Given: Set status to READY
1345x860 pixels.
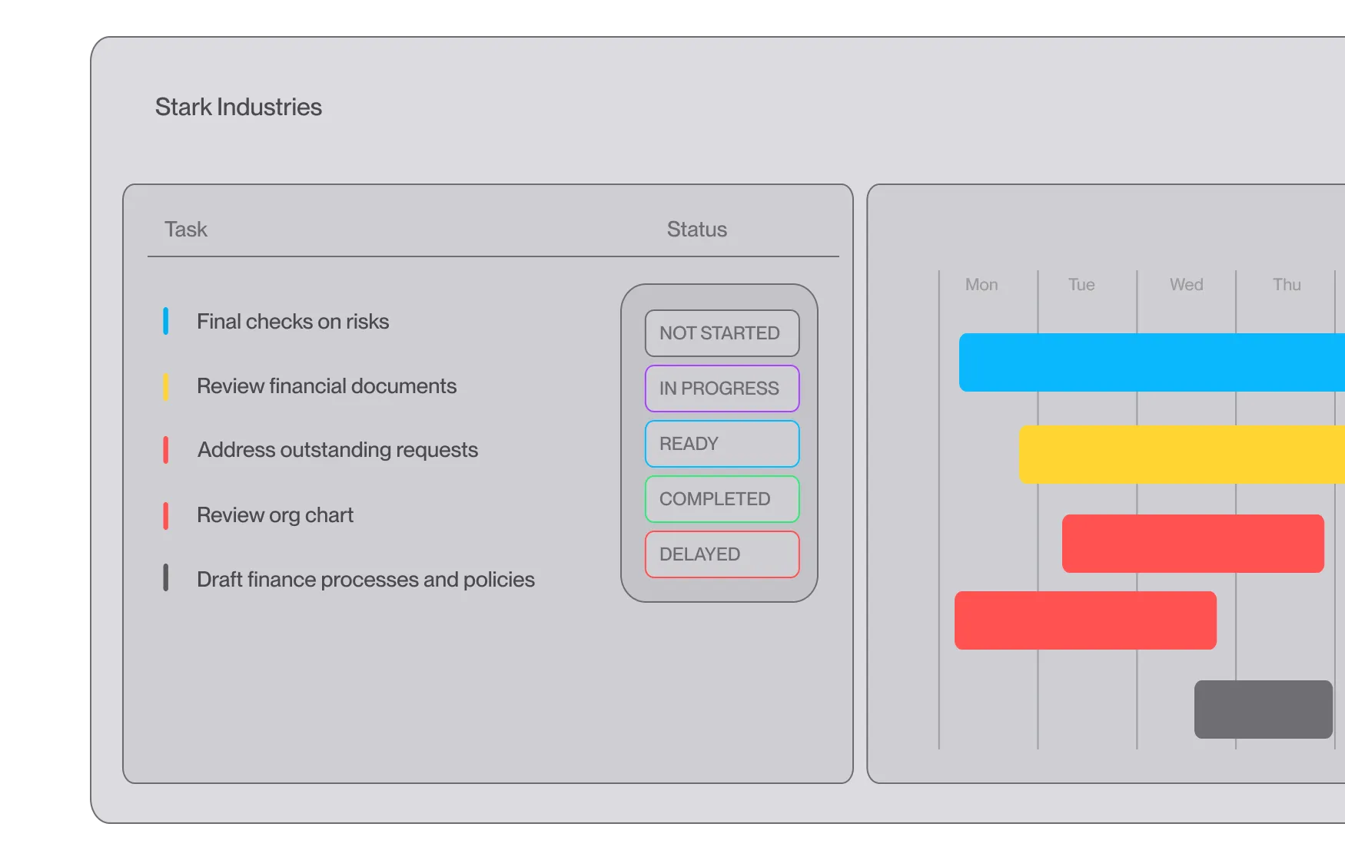Looking at the screenshot, I should point(722,444).
